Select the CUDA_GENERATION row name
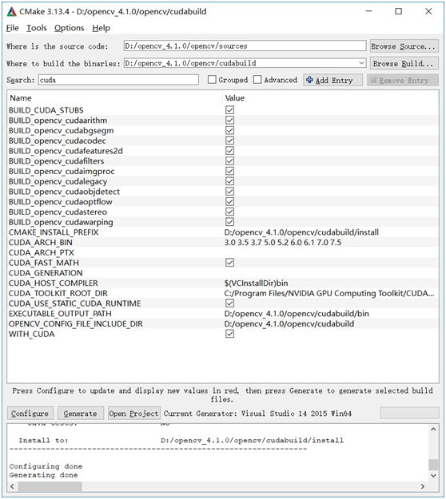This screenshot has width=446, height=499. coord(46,273)
